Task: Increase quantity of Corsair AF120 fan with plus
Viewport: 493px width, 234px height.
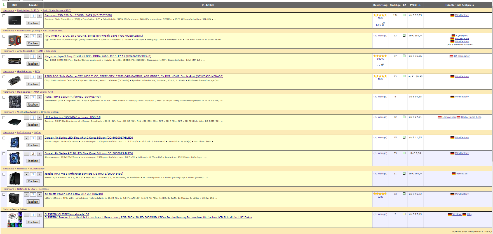Action: pos(40,154)
